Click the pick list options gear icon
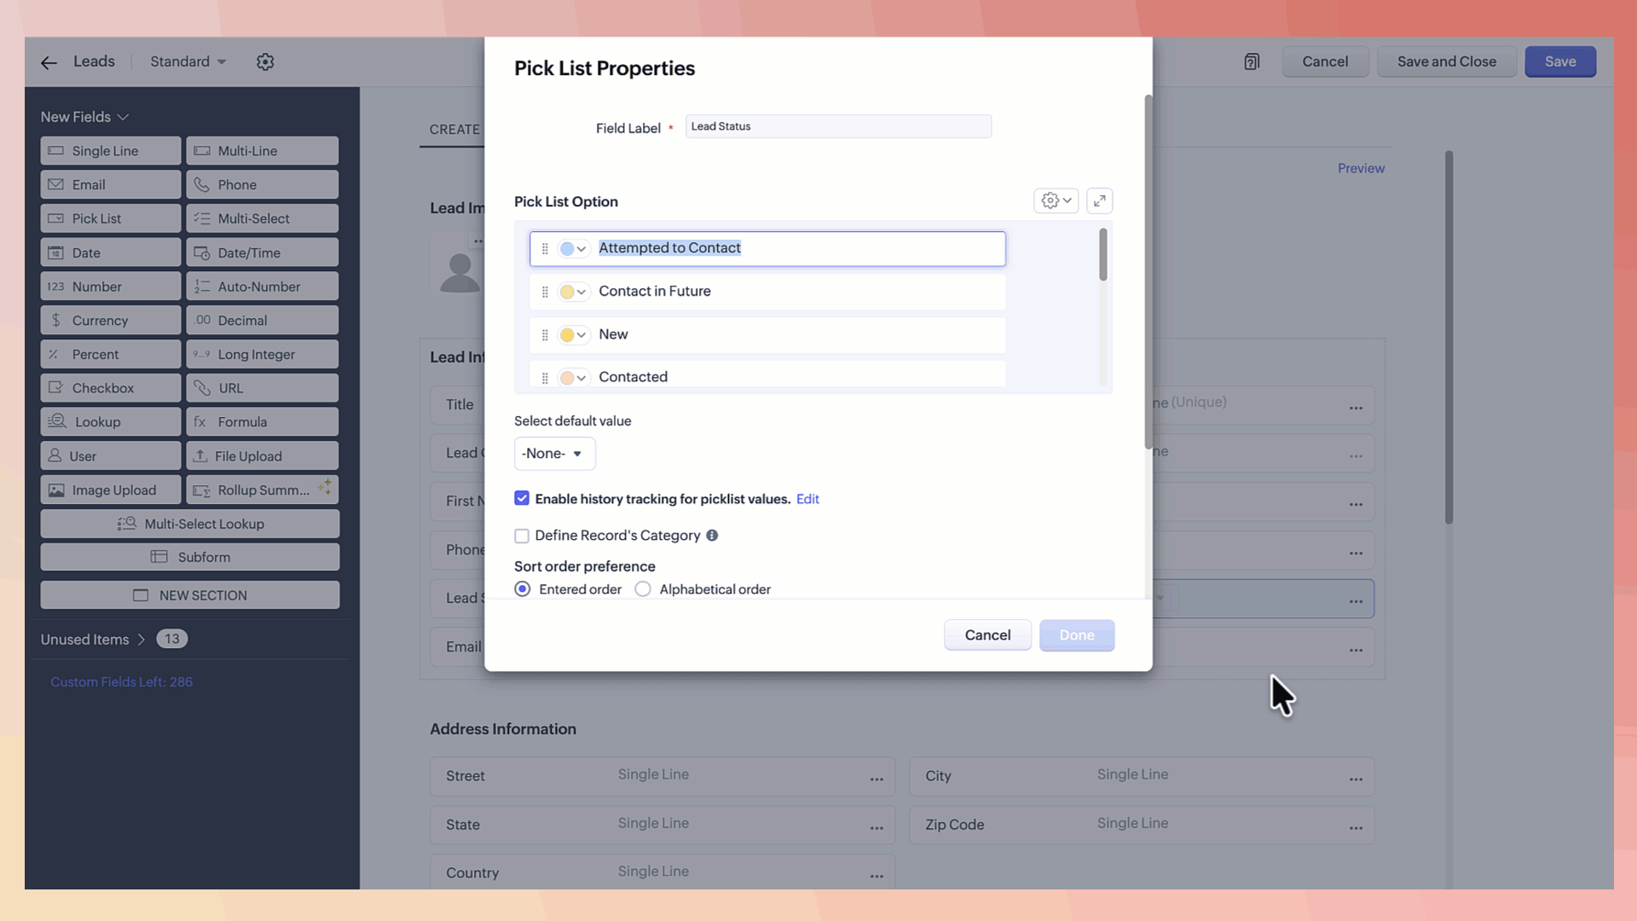The width and height of the screenshot is (1637, 921). (x=1056, y=201)
